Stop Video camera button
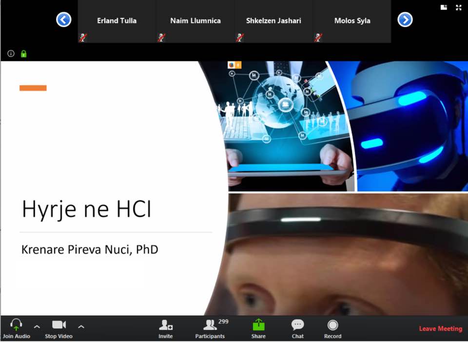 [59, 328]
